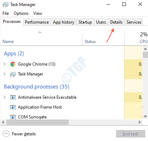This screenshot has height=141, width=148.
Task: Switch to the Processes tab
Action: [x=12, y=22]
